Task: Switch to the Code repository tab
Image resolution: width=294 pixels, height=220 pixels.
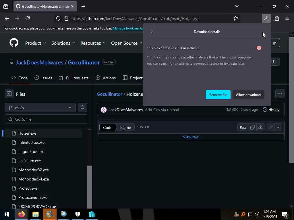Action: point(20,78)
